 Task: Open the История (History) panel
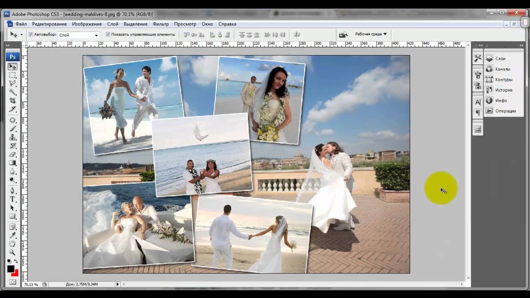(x=503, y=90)
